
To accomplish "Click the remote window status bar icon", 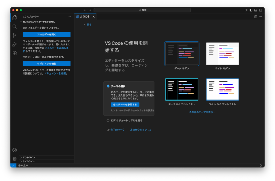I will pos(13,166).
